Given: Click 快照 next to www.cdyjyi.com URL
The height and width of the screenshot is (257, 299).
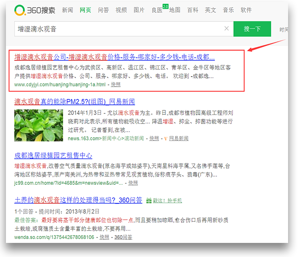Looking at the screenshot, I should coord(116,84).
